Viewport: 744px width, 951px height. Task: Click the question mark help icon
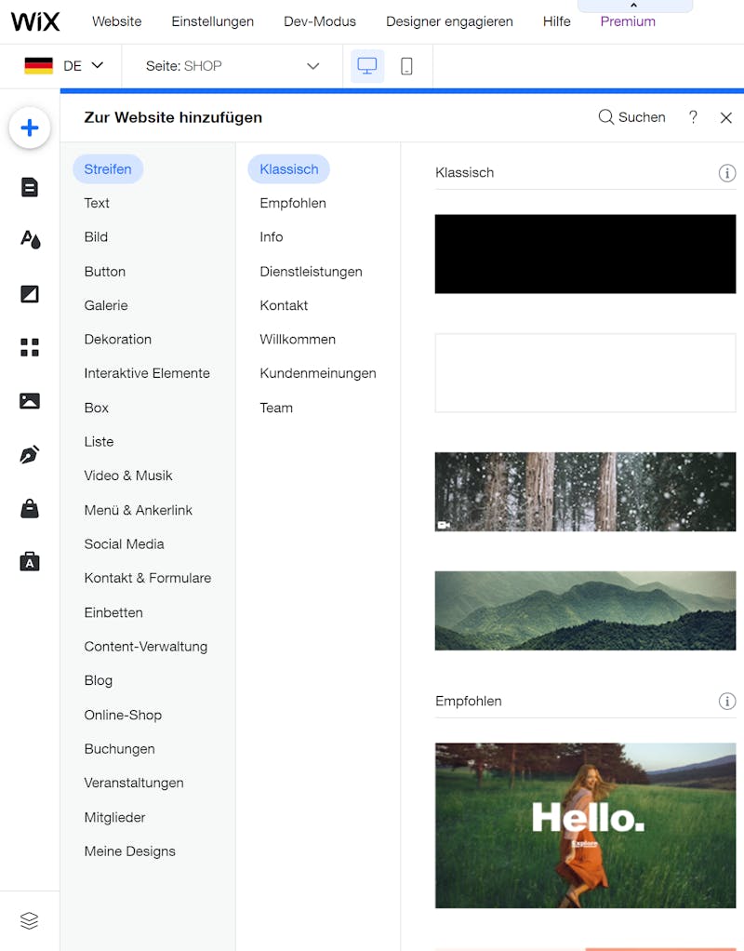[693, 116]
